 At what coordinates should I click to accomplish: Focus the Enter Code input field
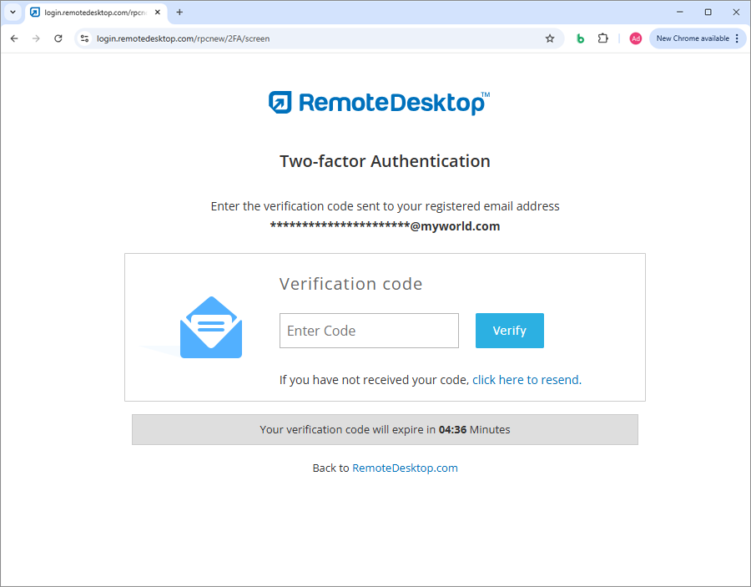(369, 331)
